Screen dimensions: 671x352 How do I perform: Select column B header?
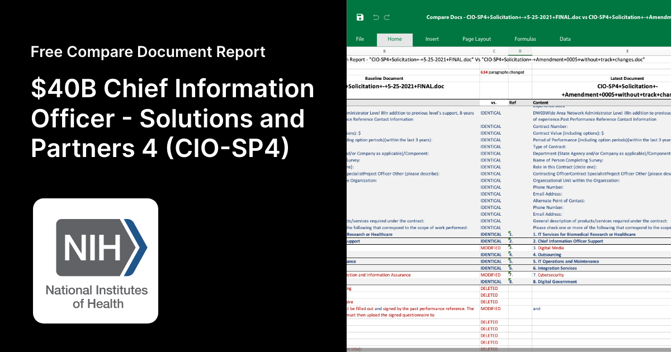384,50
